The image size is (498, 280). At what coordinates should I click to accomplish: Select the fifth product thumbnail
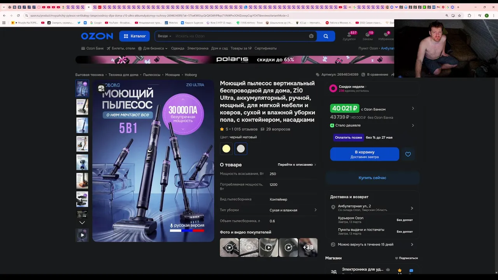[82, 162]
